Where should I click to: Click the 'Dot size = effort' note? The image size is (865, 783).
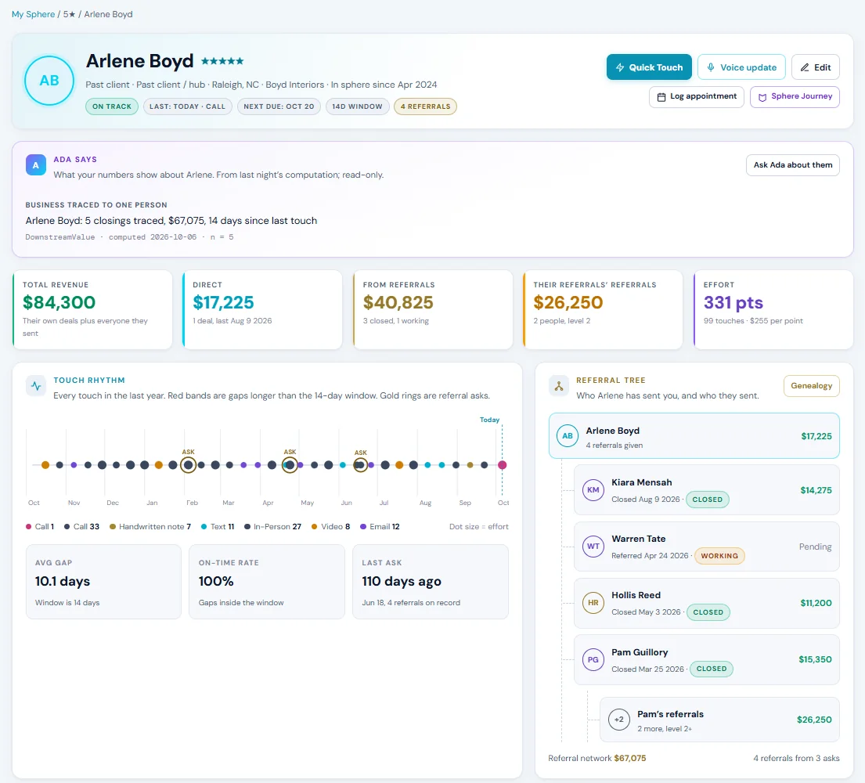(x=478, y=526)
